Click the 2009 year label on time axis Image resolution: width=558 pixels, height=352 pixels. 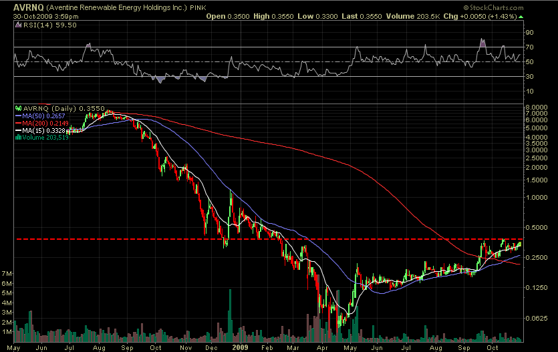(240, 347)
